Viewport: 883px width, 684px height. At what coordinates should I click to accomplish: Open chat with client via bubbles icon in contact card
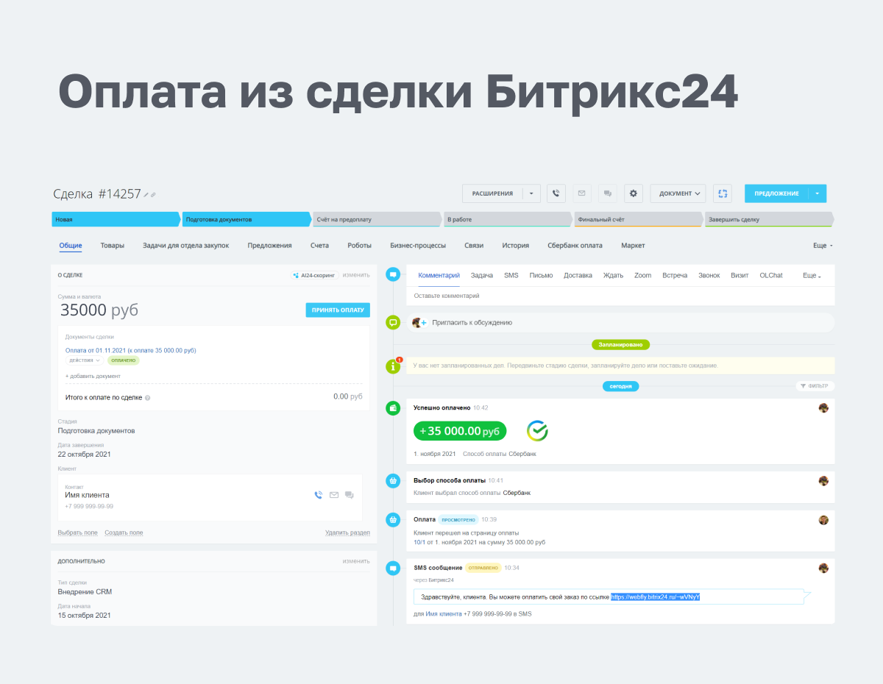350,495
